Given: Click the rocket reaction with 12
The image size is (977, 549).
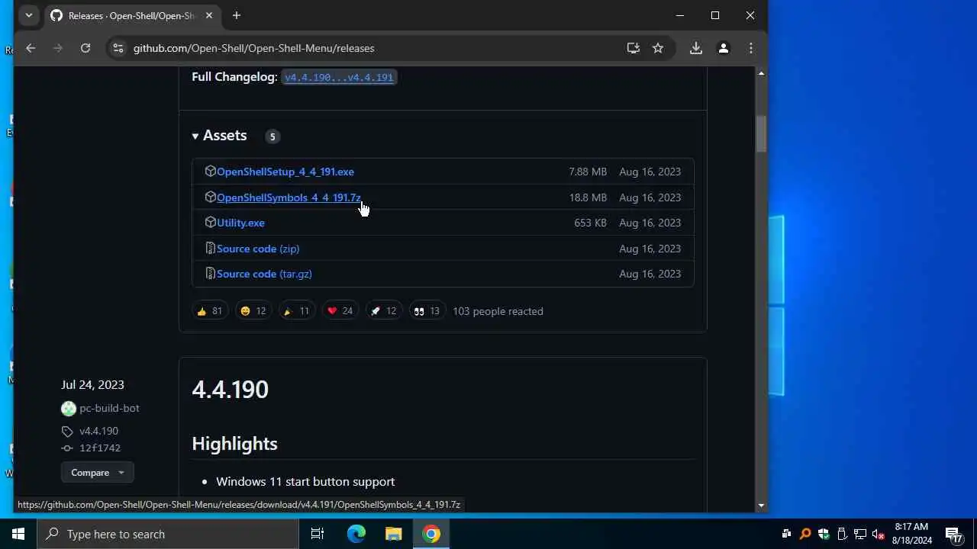Looking at the screenshot, I should click(383, 311).
